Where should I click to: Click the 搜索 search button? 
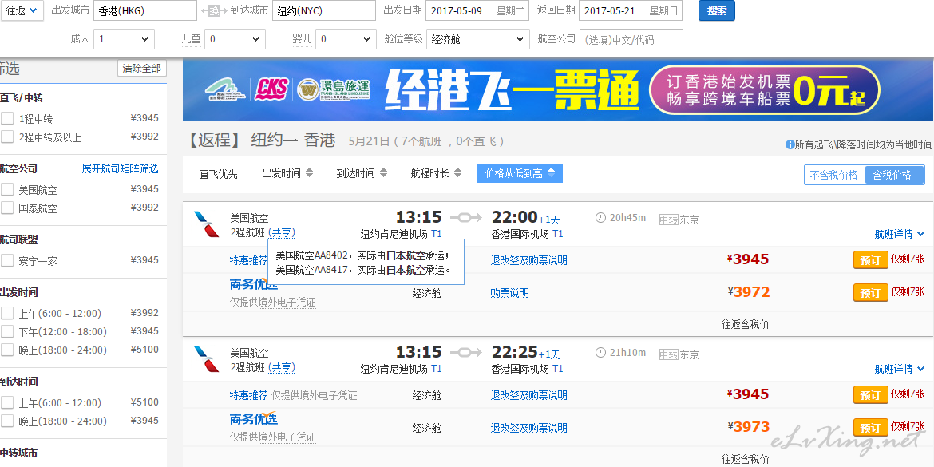coord(717,10)
